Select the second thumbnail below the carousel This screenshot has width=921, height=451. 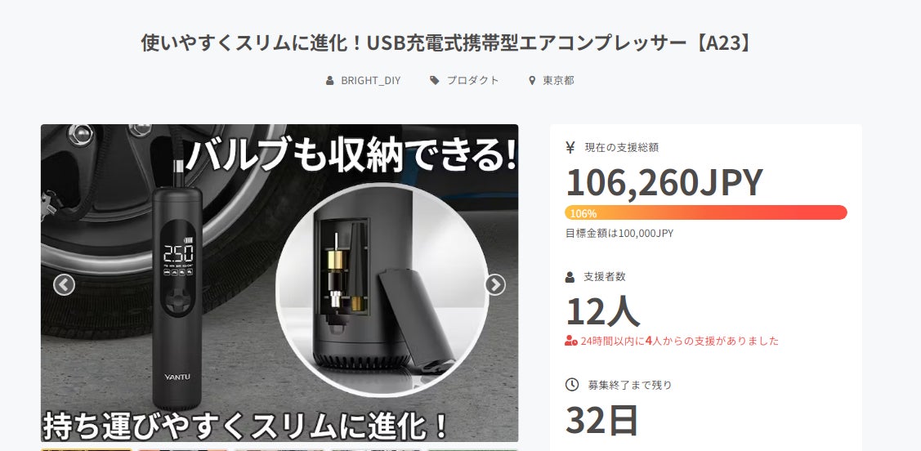pos(183,449)
